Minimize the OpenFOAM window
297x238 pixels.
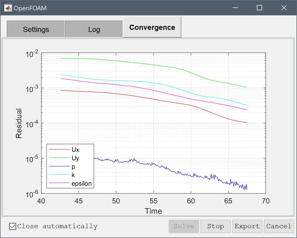[x=235, y=8]
